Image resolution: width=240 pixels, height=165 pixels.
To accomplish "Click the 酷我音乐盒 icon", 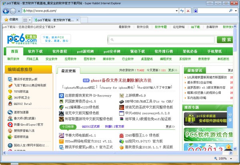I will tap(122, 147).
